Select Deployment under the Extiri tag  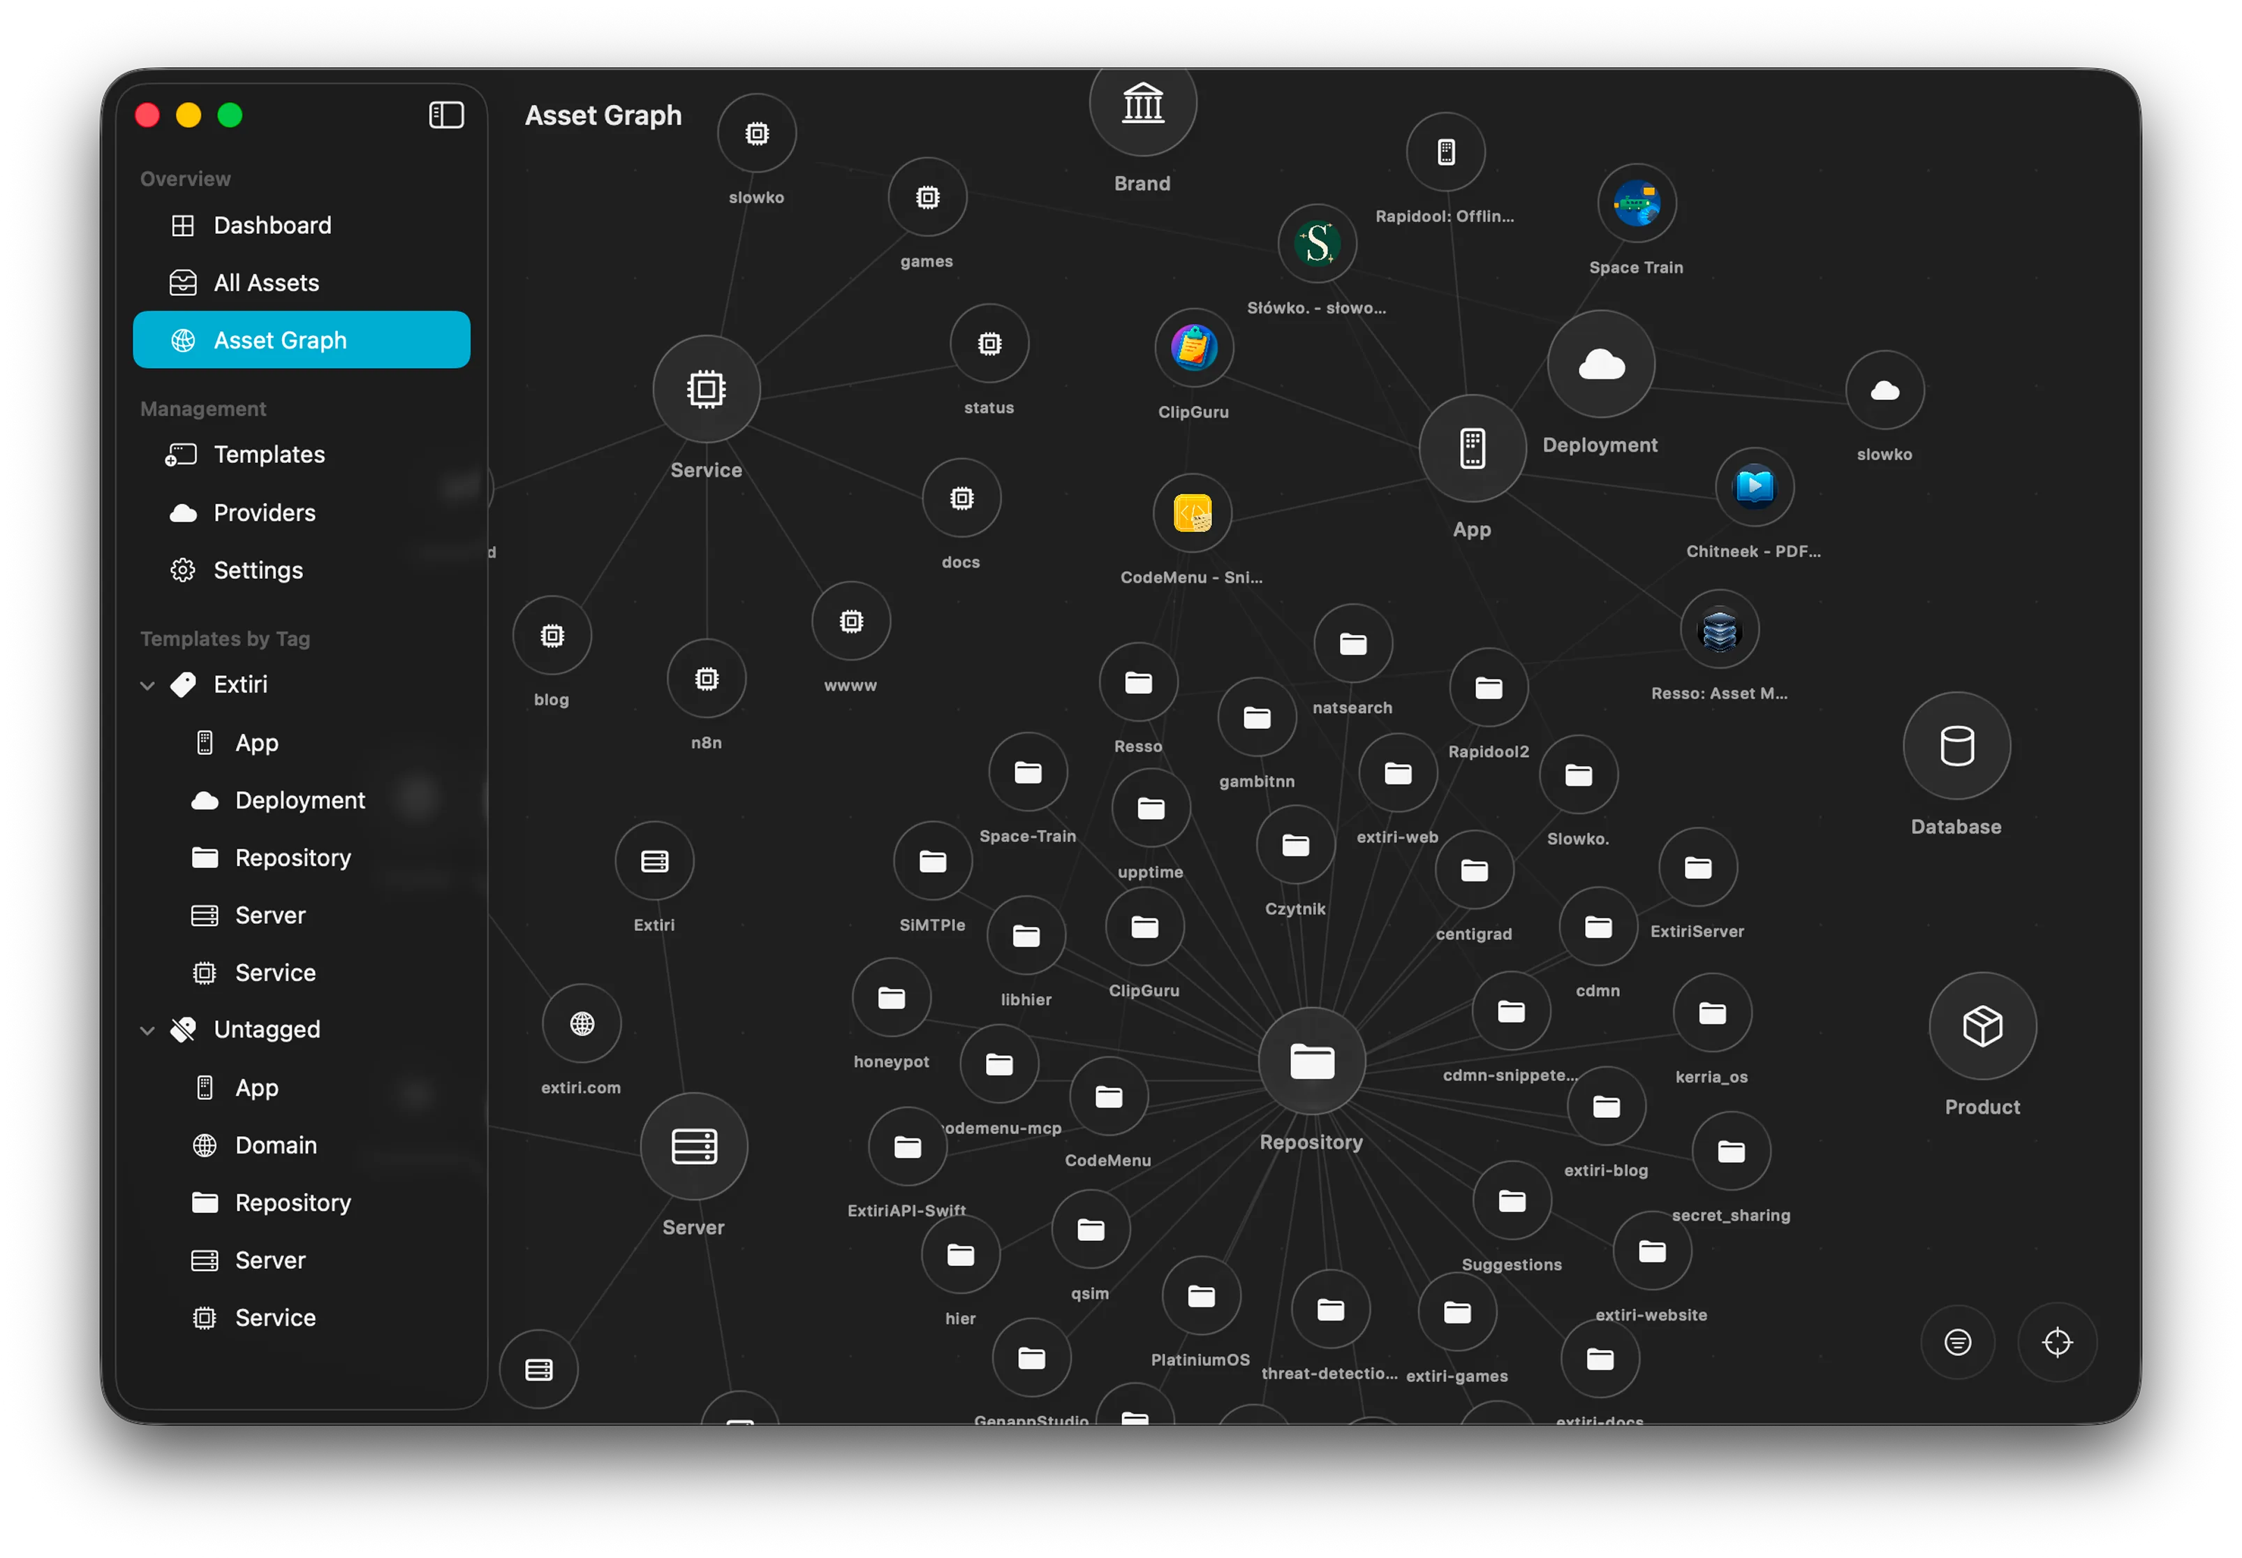pyautogui.click(x=302, y=800)
